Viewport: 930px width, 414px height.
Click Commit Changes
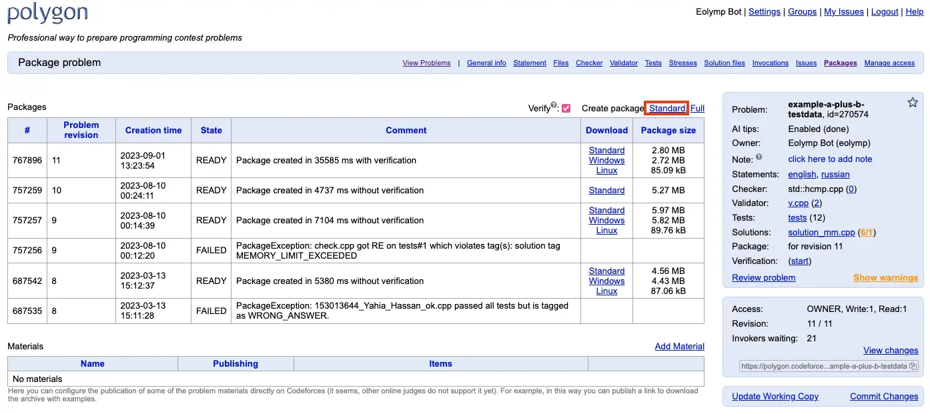point(884,396)
